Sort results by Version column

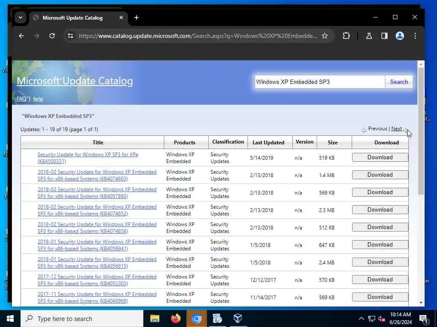[304, 142]
